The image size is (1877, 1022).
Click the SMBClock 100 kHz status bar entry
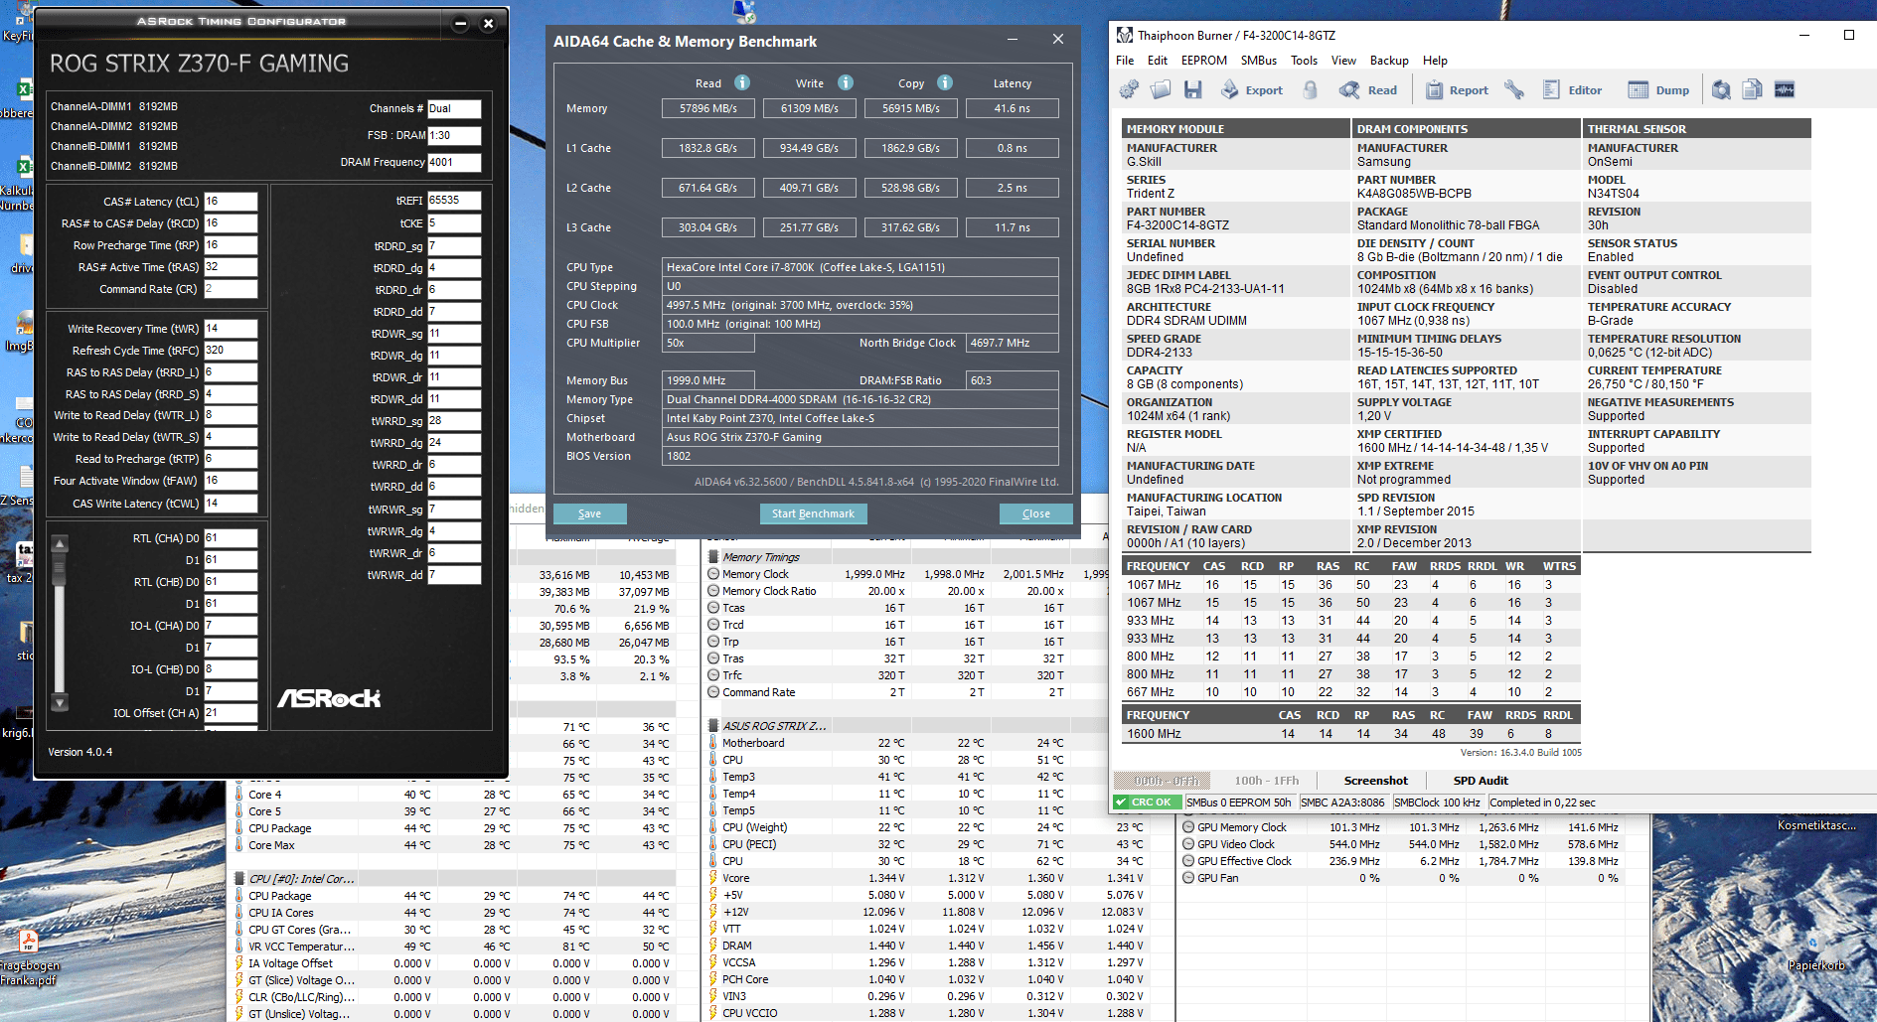[1437, 803]
